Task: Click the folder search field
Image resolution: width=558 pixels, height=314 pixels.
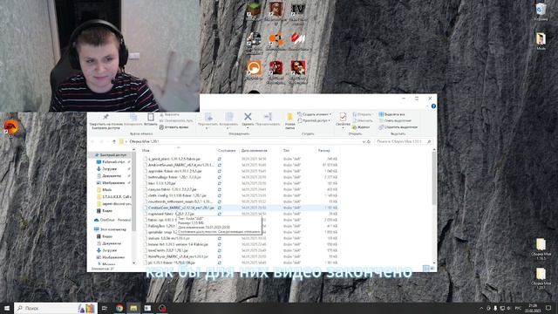Action: [404, 141]
